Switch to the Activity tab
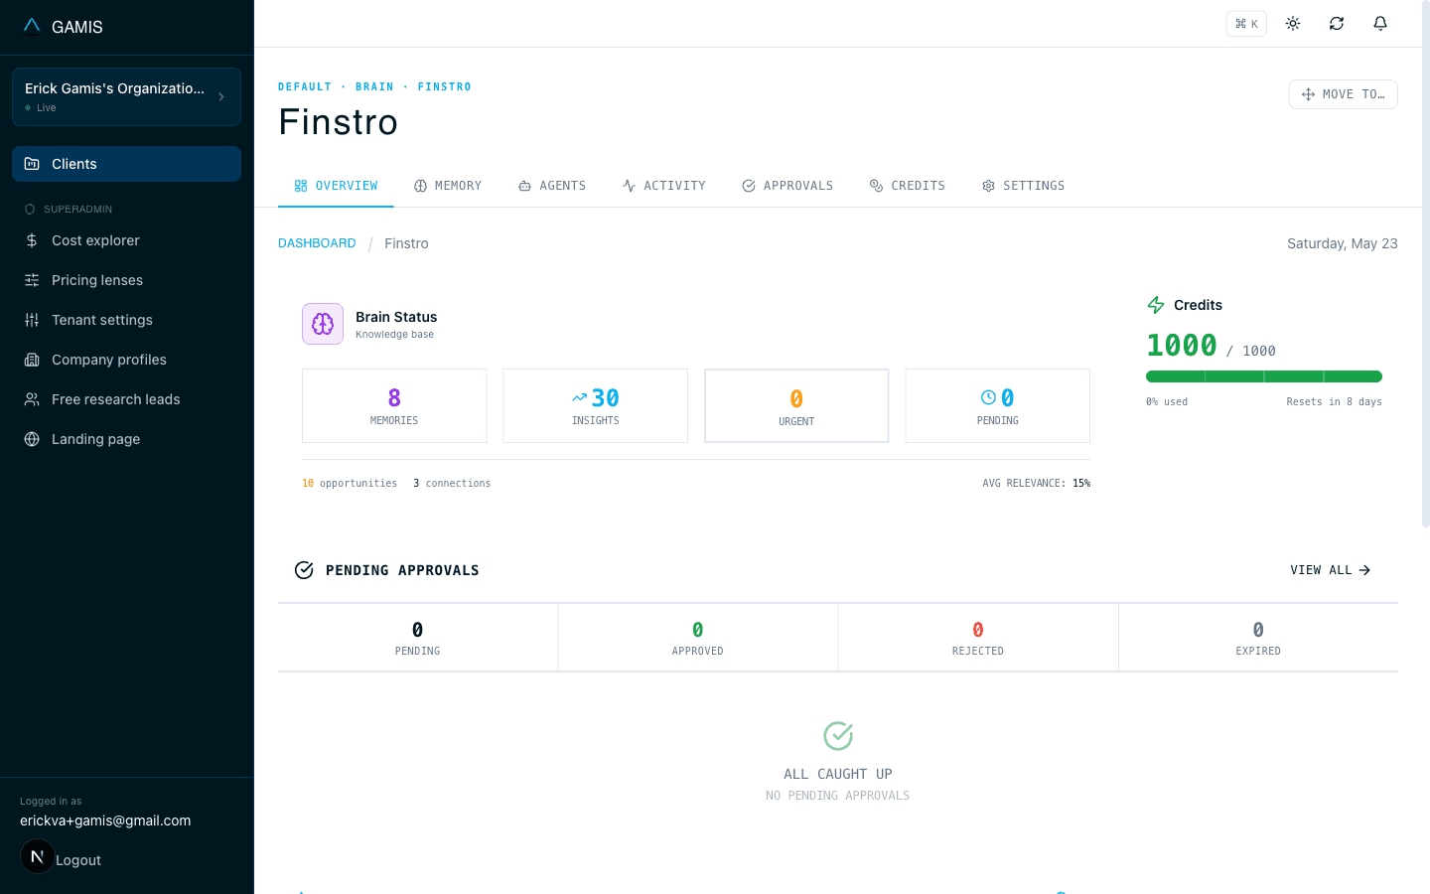The width and height of the screenshot is (1430, 894). tap(663, 186)
